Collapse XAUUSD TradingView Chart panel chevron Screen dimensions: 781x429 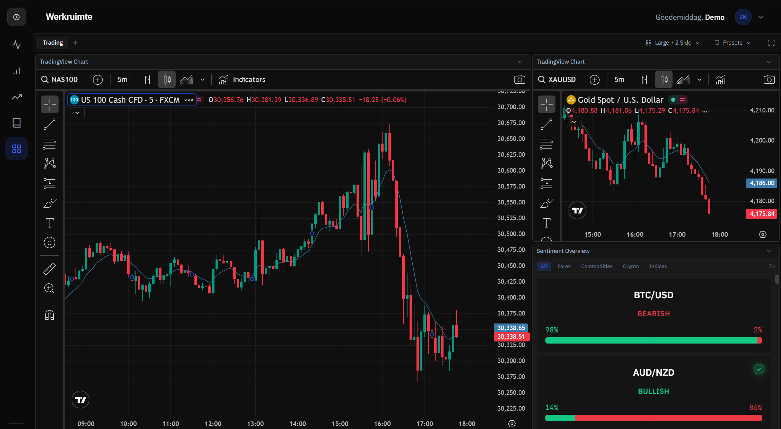click(769, 62)
